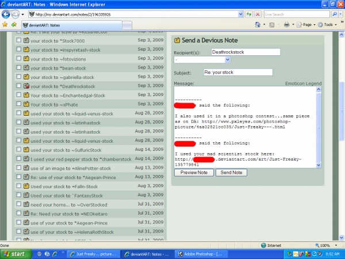Check the box for 'Re: Need your stock to =NEOkeitaro'
345x259 pixels.
point(19,213)
